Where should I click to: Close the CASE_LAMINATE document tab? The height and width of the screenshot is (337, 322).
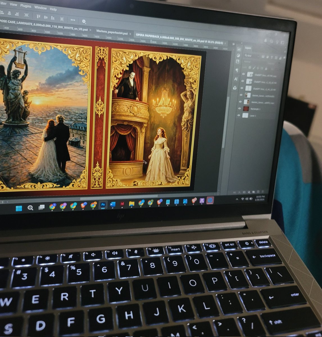pos(90,30)
